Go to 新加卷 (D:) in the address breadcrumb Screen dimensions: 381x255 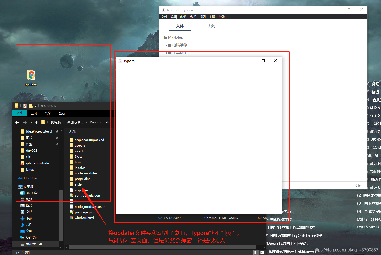coord(75,122)
